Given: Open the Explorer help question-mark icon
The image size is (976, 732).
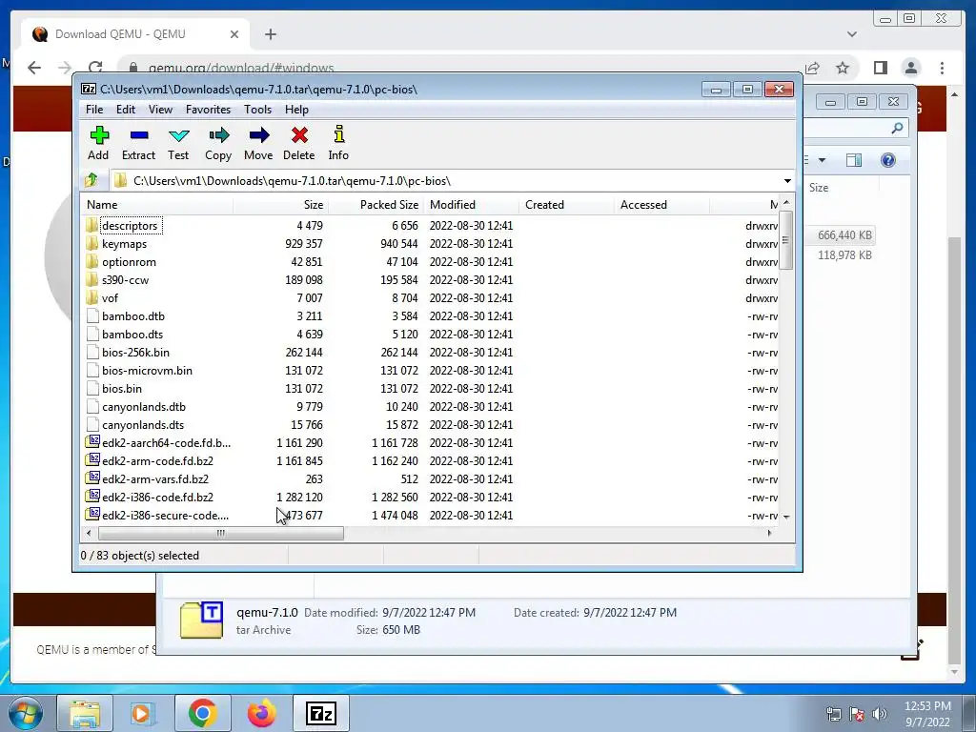Looking at the screenshot, I should point(888,160).
